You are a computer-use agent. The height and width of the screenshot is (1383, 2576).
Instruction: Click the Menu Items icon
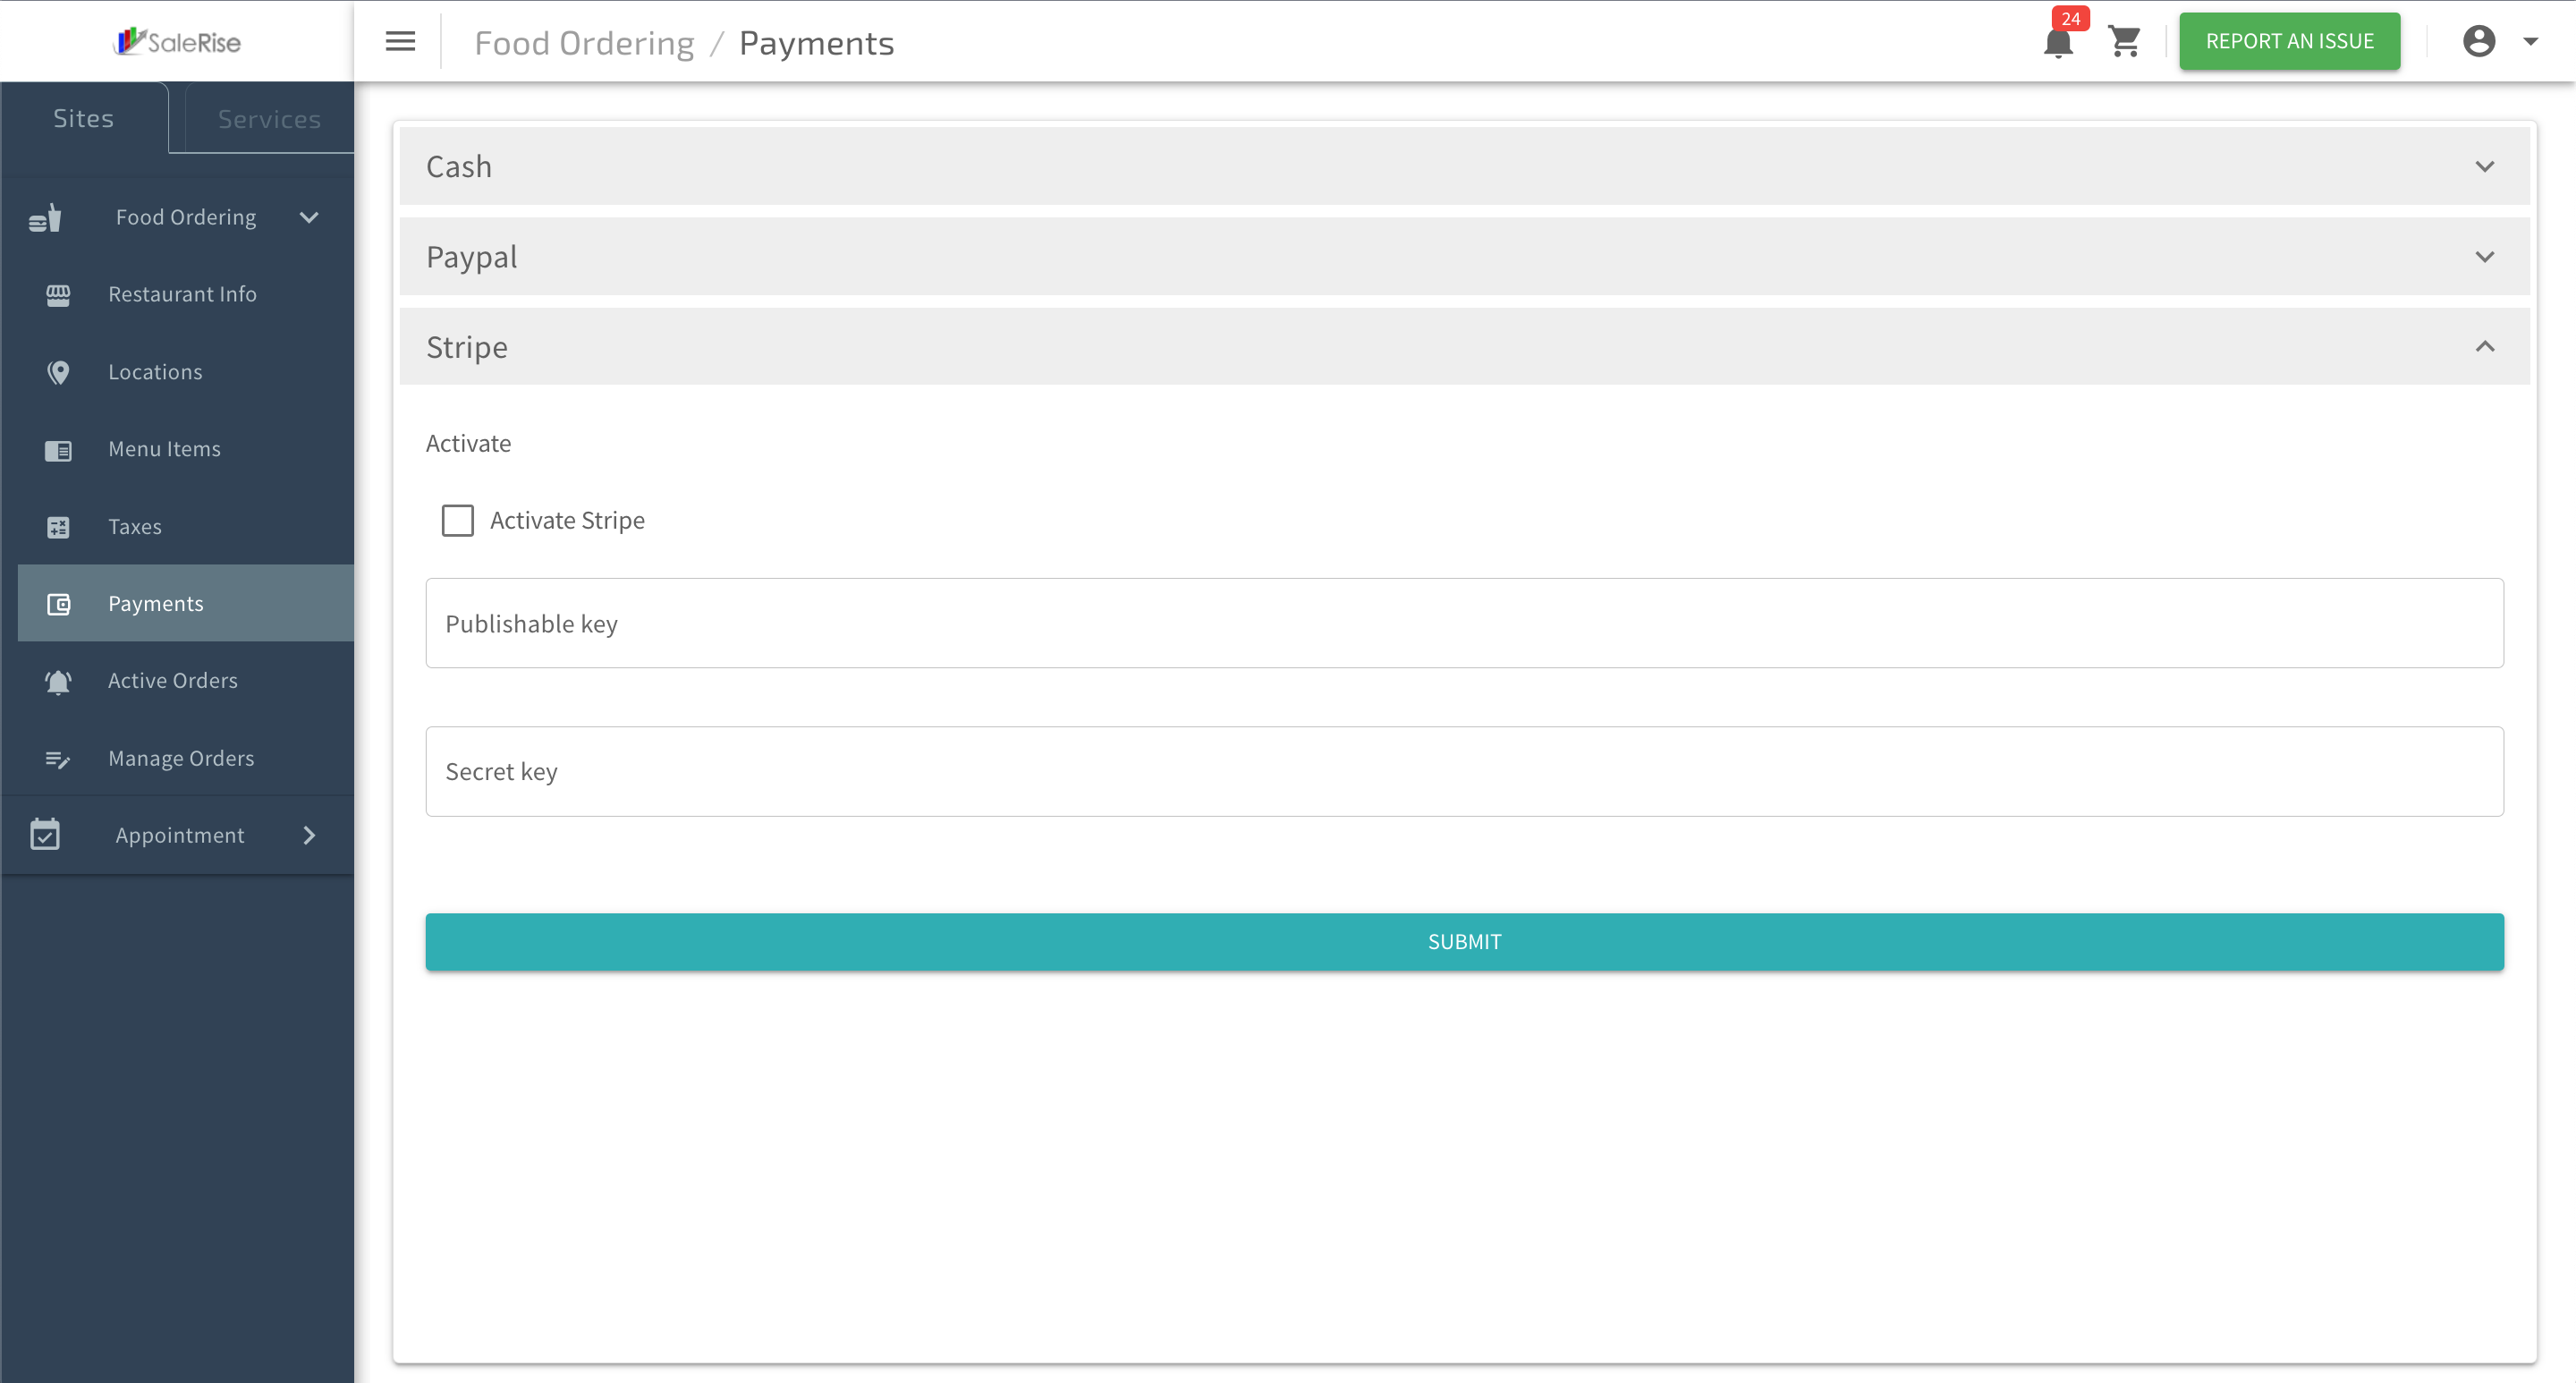tap(58, 450)
